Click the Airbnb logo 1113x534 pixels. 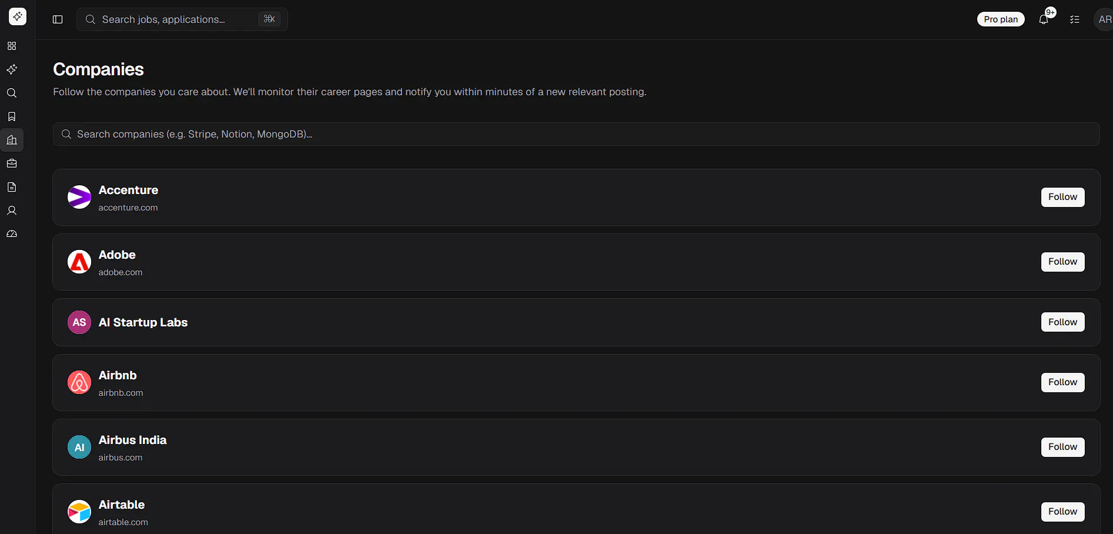tap(79, 382)
